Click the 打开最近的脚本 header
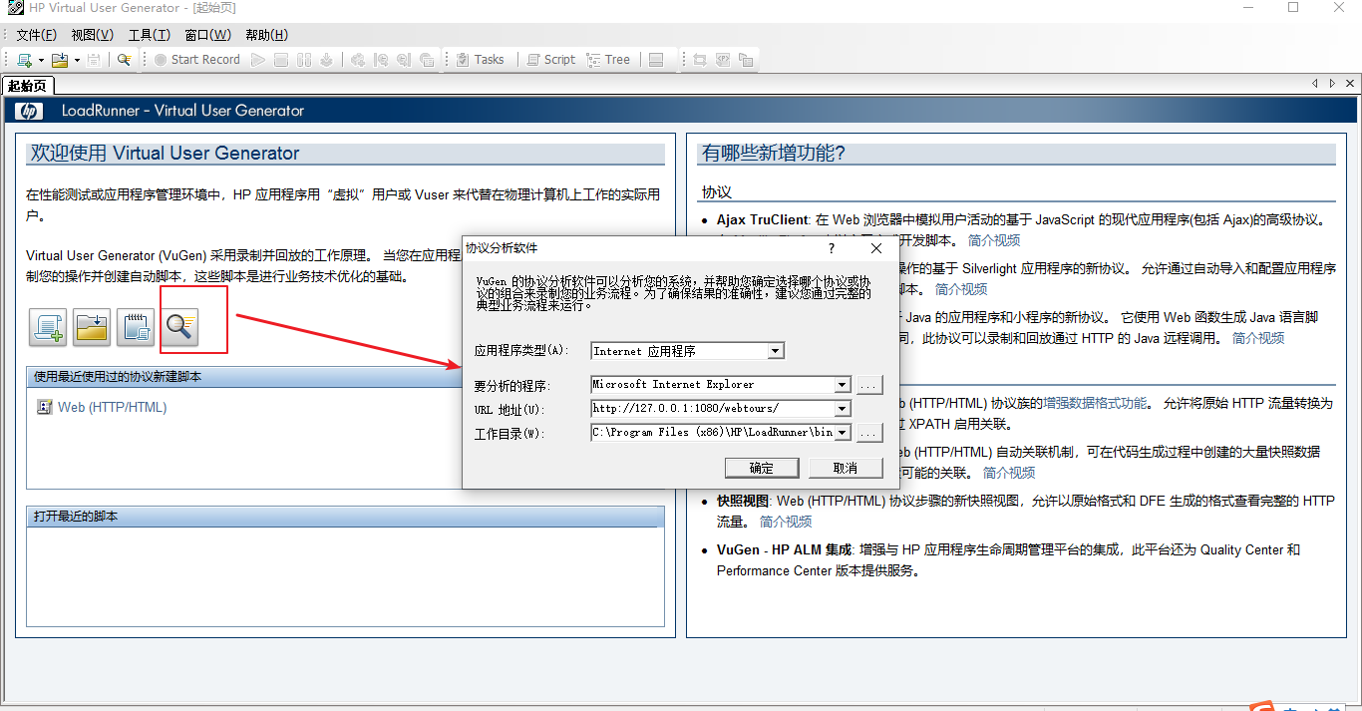Image resolution: width=1362 pixels, height=711 pixels. (x=345, y=517)
